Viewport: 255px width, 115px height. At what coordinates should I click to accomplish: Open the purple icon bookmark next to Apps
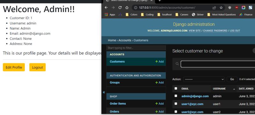(x=120, y=15)
